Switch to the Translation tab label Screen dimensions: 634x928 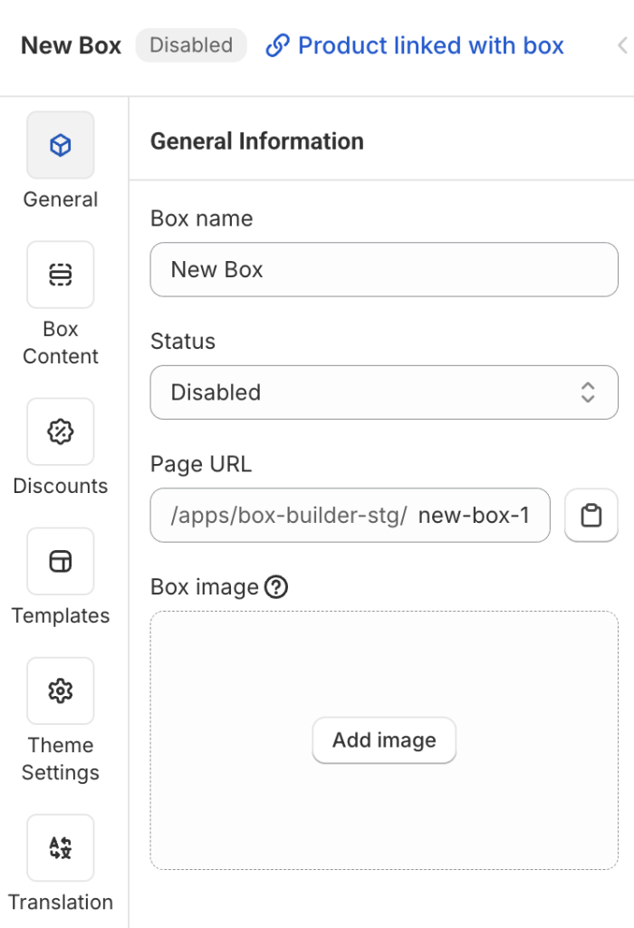click(61, 902)
